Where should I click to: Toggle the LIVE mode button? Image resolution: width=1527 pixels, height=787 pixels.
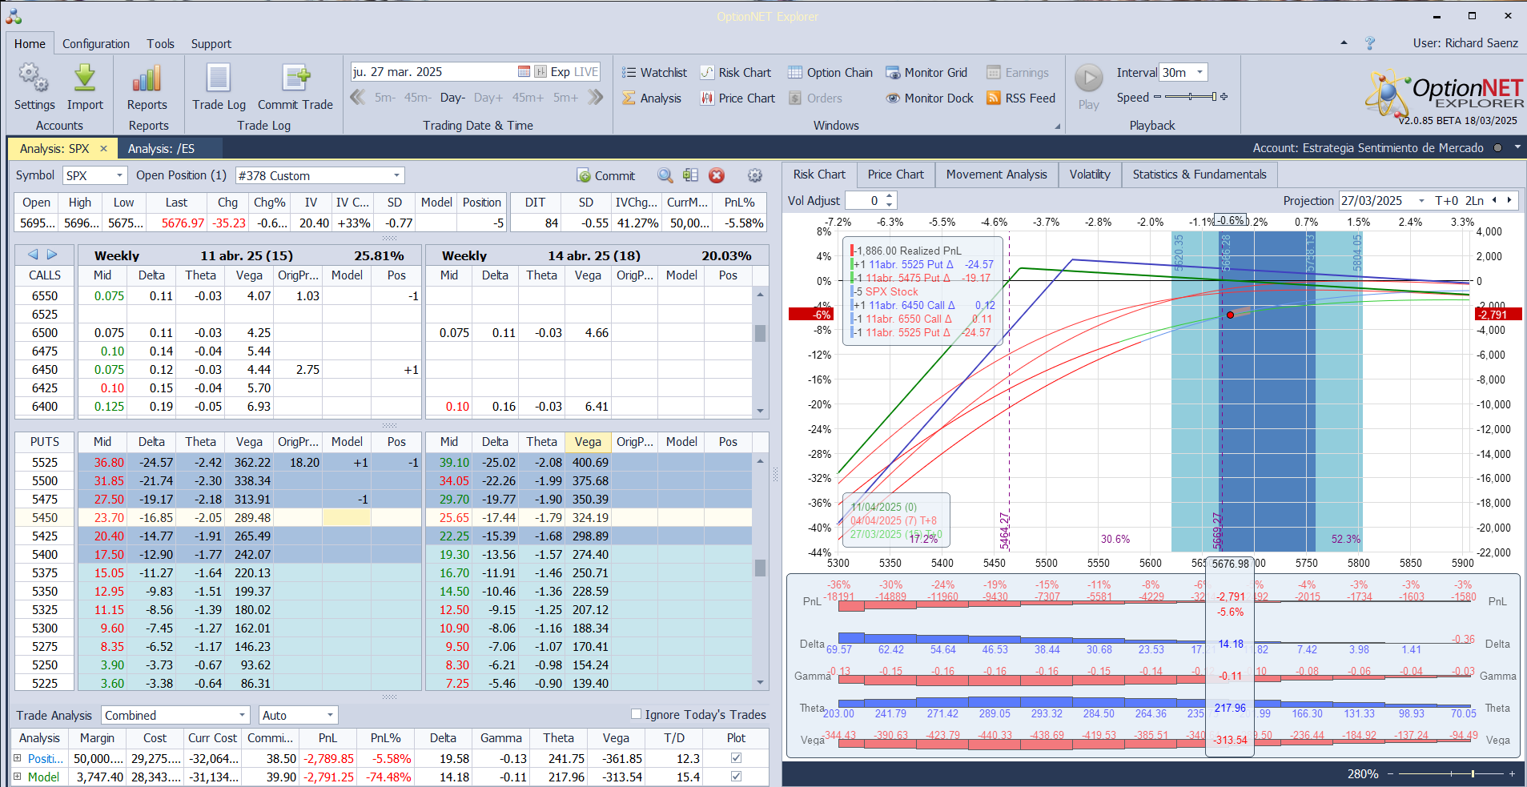(x=586, y=72)
